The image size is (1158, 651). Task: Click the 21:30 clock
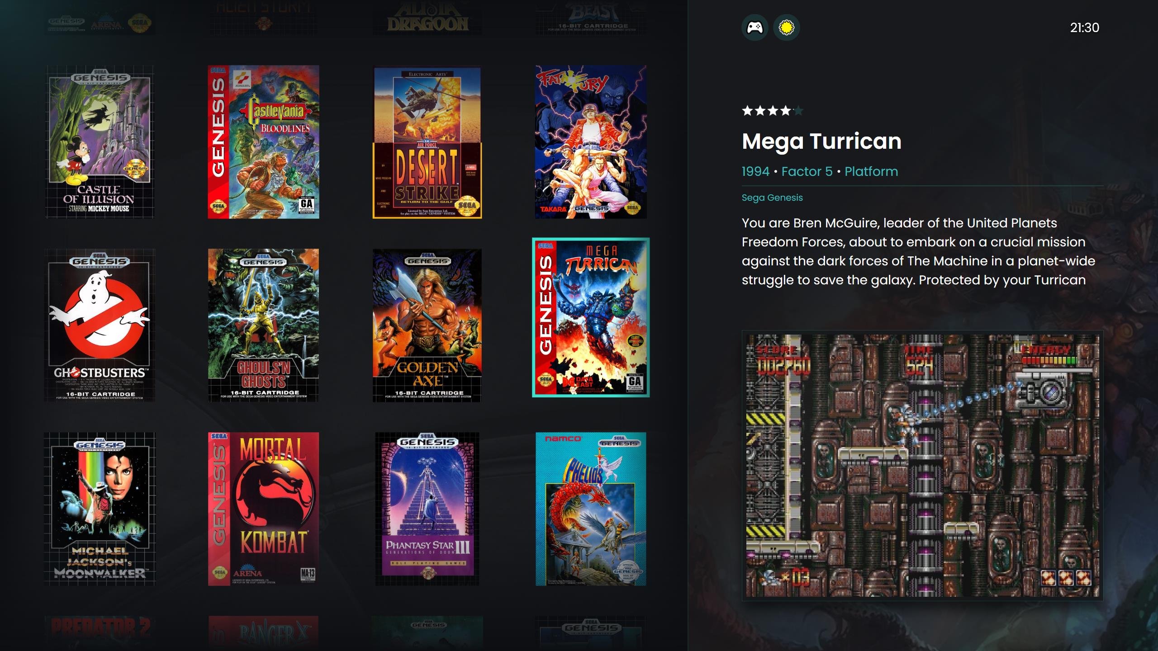coord(1084,28)
